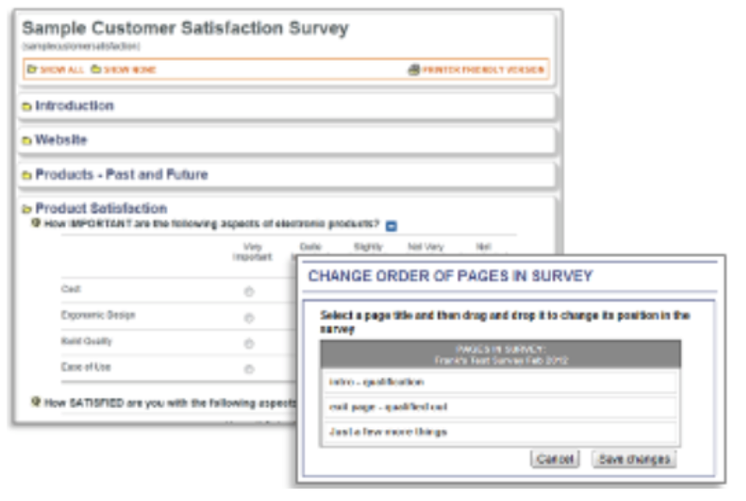This screenshot has width=746, height=501.
Task: Click the printer icon for printer friendly version
Action: (414, 70)
